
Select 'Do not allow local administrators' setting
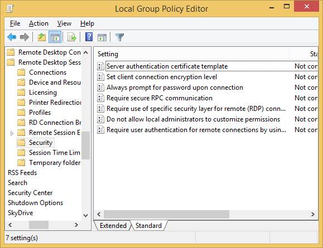click(x=193, y=119)
